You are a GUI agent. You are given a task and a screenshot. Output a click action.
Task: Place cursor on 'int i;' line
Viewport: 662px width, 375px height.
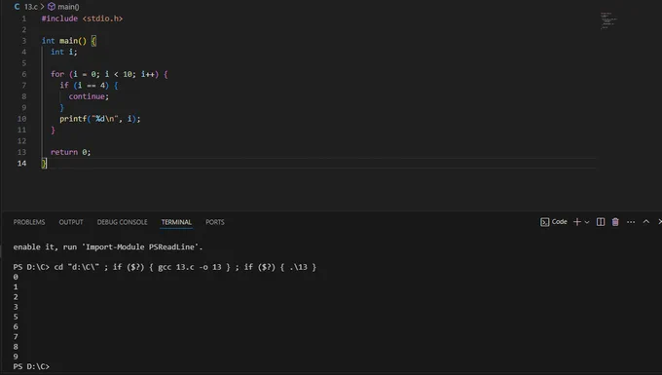point(63,52)
